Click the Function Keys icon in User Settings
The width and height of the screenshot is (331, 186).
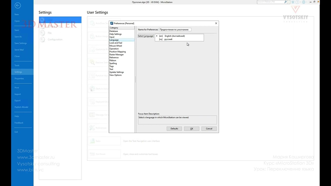pos(92,76)
